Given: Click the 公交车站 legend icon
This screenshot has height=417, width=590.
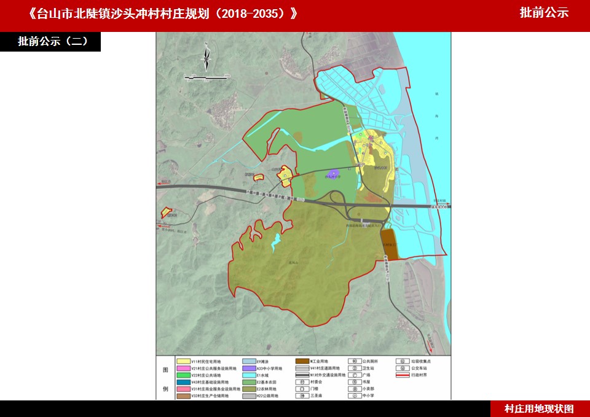Looking at the screenshot, I should (x=403, y=368).
